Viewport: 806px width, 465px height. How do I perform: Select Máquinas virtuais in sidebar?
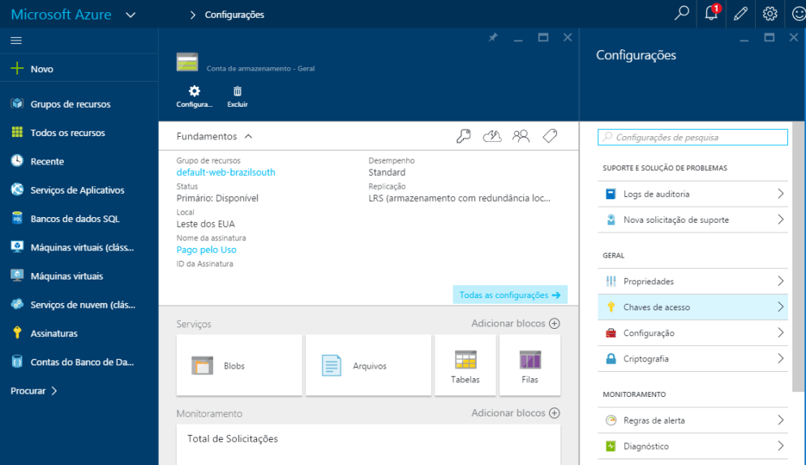pyautogui.click(x=66, y=276)
